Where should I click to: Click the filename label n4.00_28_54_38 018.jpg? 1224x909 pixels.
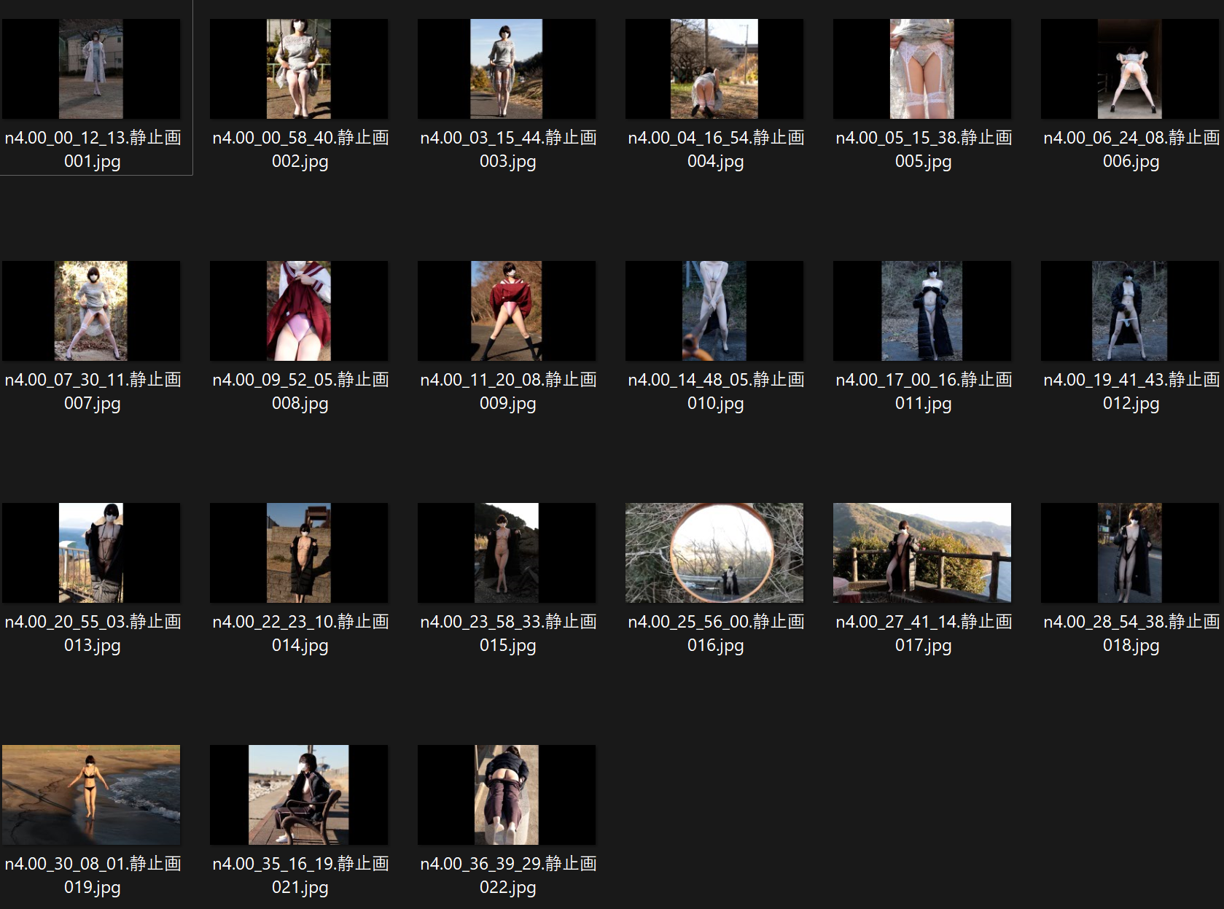click(1131, 633)
